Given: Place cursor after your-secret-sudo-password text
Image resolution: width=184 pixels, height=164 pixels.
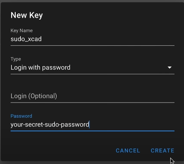Looking at the screenshot, I should 89,125.
